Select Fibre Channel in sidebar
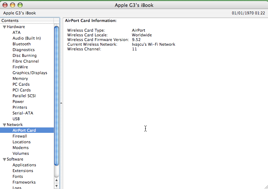 tap(25, 61)
